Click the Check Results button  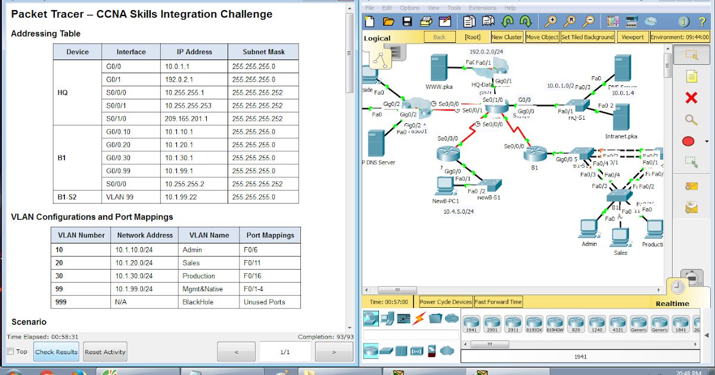coord(55,352)
